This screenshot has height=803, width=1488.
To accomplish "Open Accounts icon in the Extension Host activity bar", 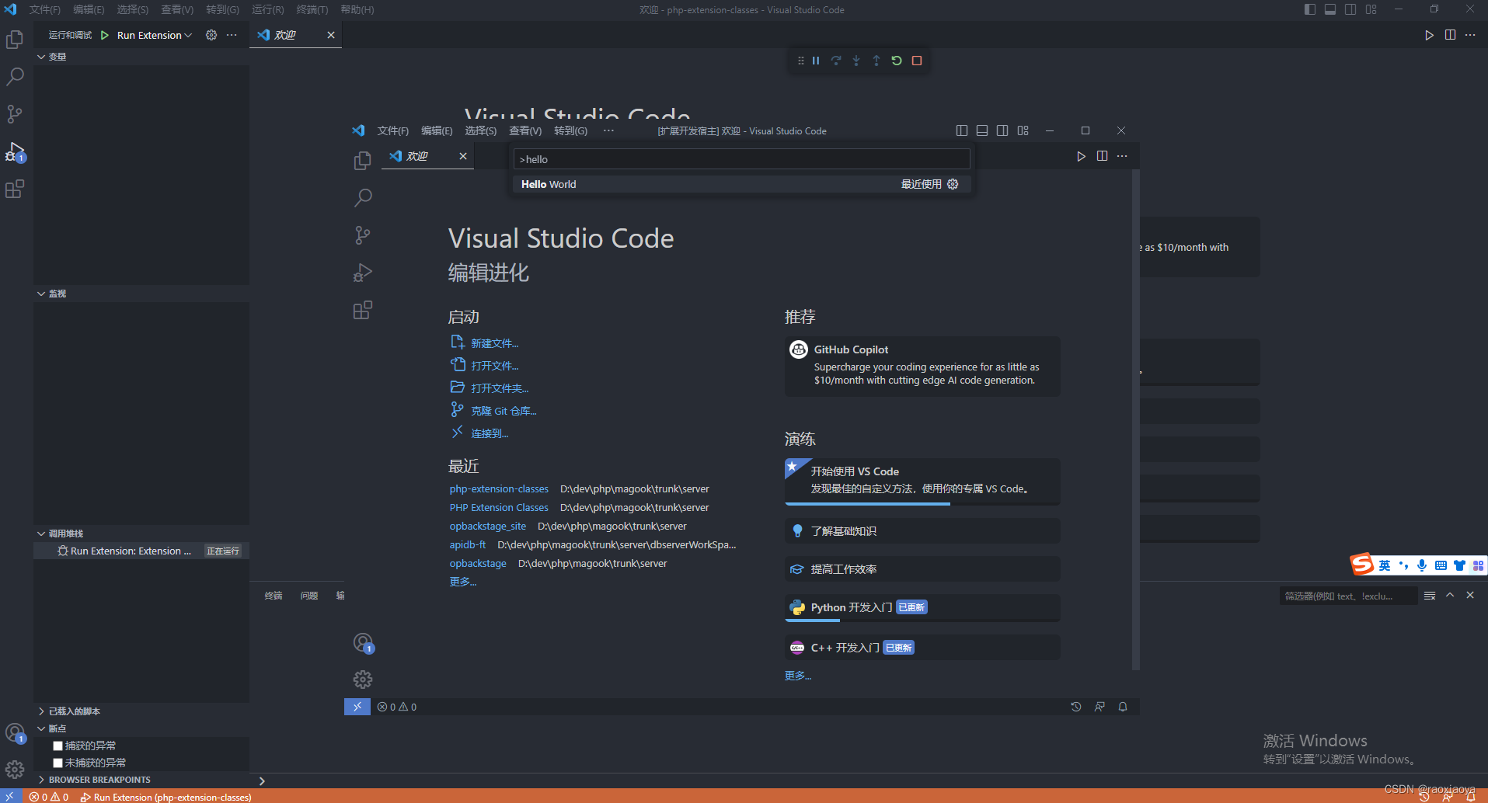I will point(363,643).
